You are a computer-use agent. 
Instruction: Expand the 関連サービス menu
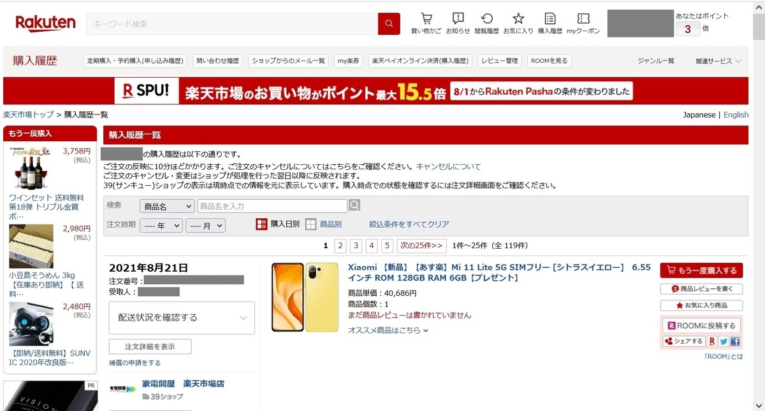point(718,61)
